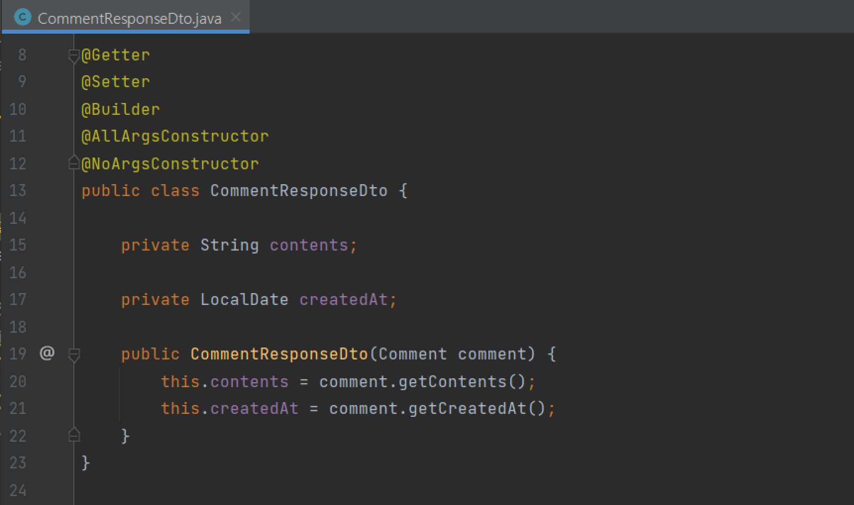Click the contents field declaration on line 15
The height and width of the screenshot is (505, 854).
(309, 245)
